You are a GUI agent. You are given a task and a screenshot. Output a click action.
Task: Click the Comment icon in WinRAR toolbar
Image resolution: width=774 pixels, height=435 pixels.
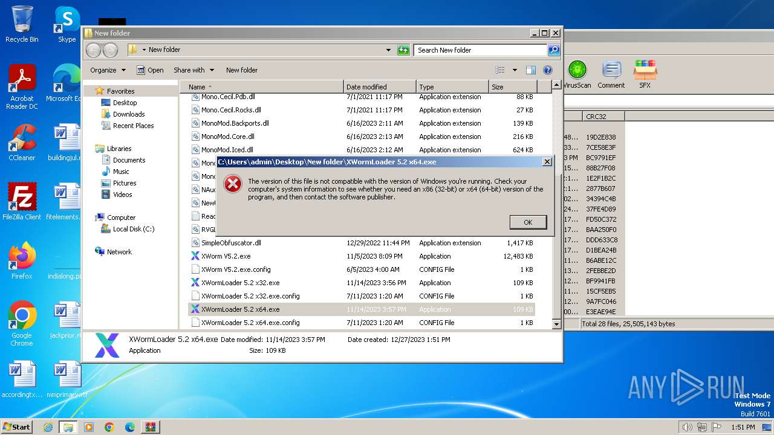[x=611, y=75]
